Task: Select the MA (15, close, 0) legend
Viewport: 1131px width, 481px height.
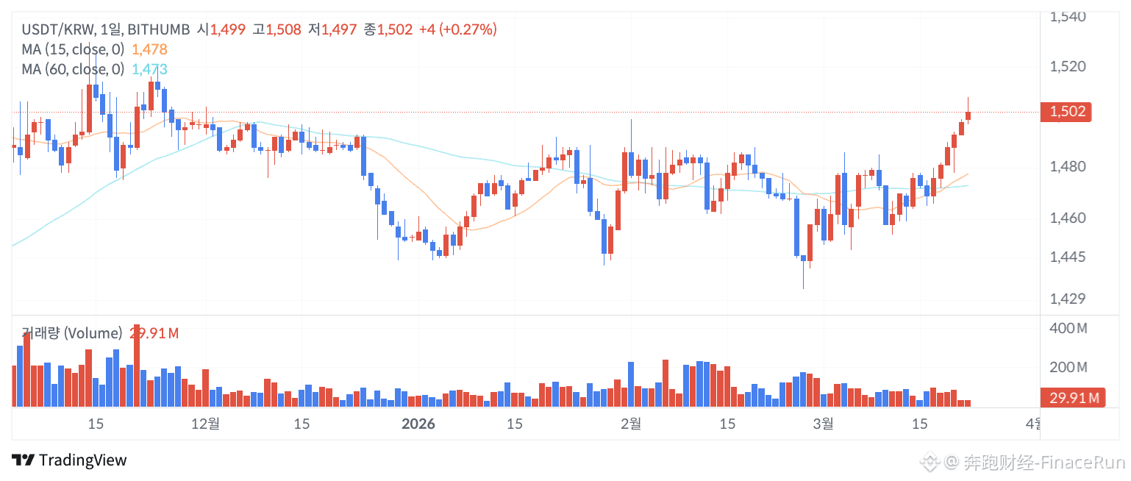Action: click(73, 49)
